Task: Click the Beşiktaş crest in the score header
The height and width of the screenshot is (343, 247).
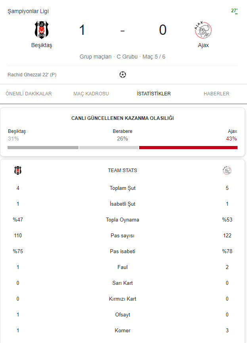Action: pyautogui.click(x=42, y=30)
